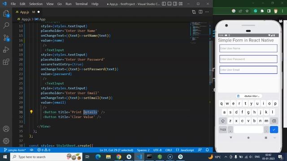Open the Edit menu
Image resolution: width=287 pixels, height=161 pixels.
(x=22, y=4)
